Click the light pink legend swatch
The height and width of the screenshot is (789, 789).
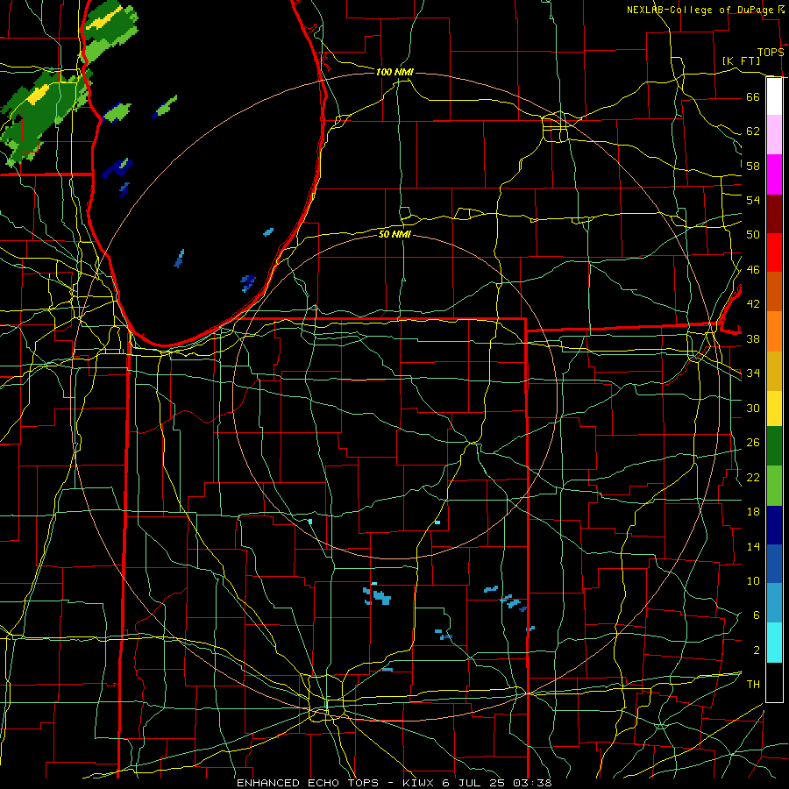pos(774,135)
